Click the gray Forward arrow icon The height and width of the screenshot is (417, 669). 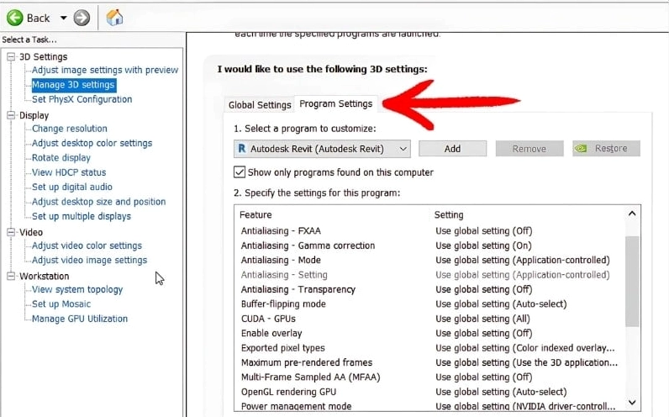pyautogui.click(x=82, y=18)
